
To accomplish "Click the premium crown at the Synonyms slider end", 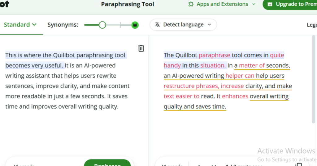I will [x=135, y=25].
